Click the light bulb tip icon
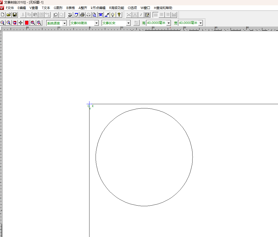Viewport: 278px width, 237px height. click(x=113, y=15)
